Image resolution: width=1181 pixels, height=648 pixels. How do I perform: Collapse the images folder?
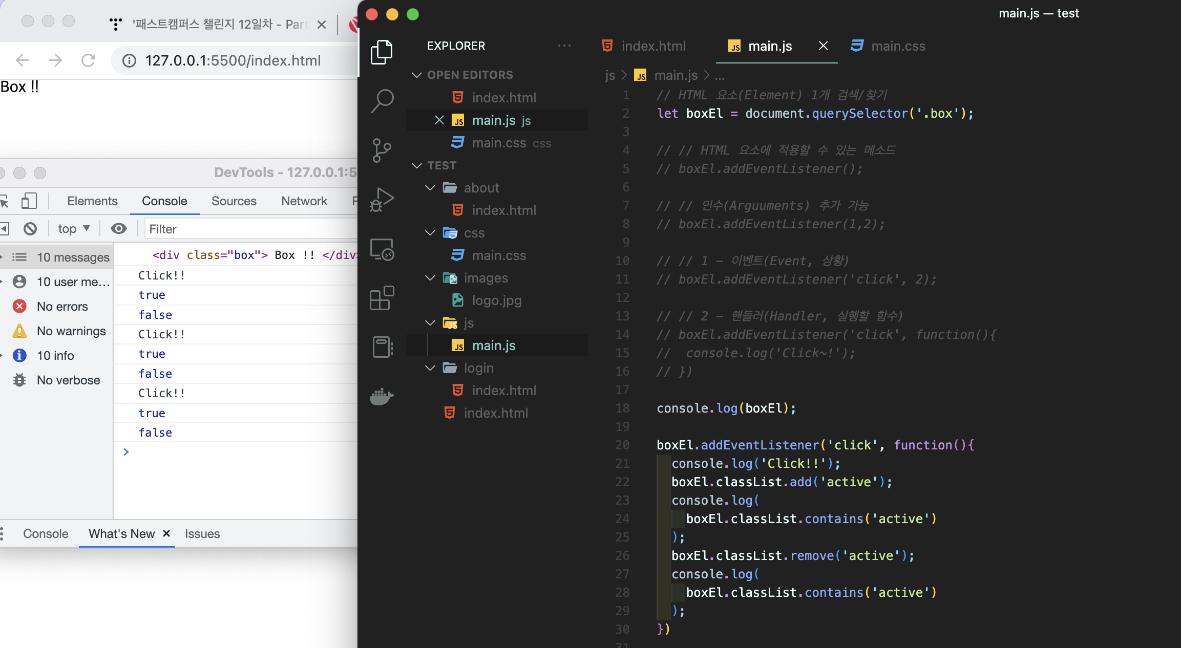coord(430,278)
